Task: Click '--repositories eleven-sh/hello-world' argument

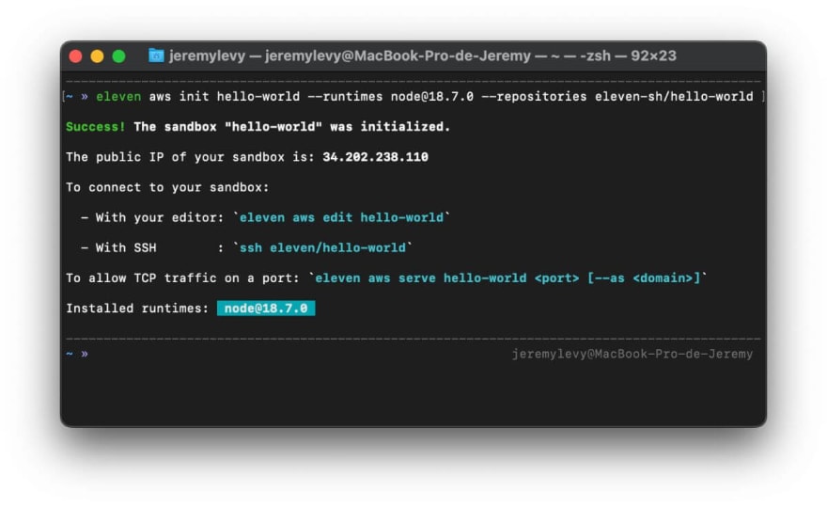Action: 617,97
